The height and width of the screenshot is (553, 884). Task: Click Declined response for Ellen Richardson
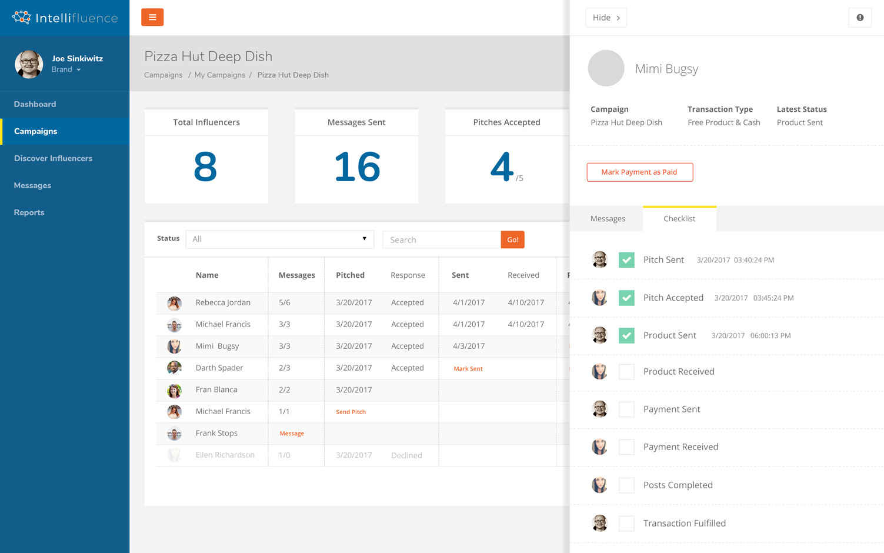[406, 455]
